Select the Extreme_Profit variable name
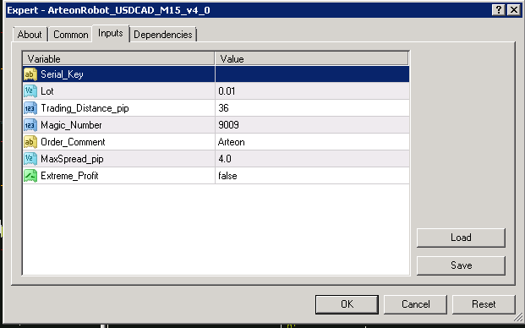 point(69,176)
